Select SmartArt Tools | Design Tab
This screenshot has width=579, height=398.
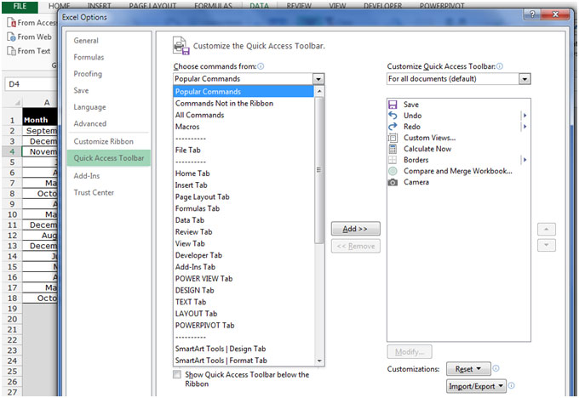coord(244,349)
